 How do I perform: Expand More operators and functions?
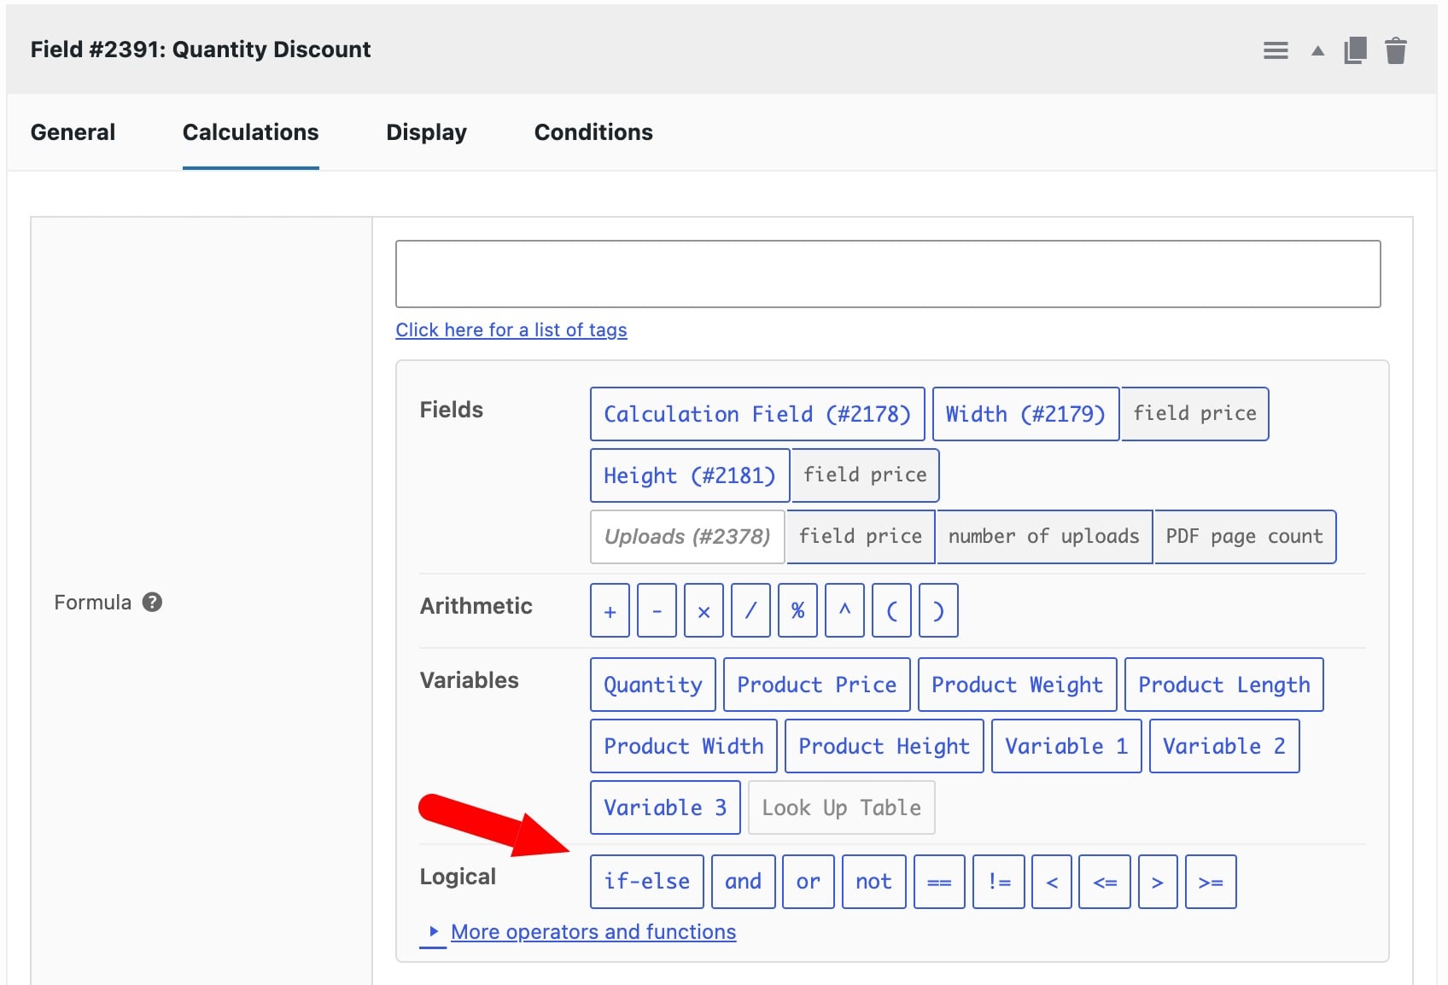(593, 931)
